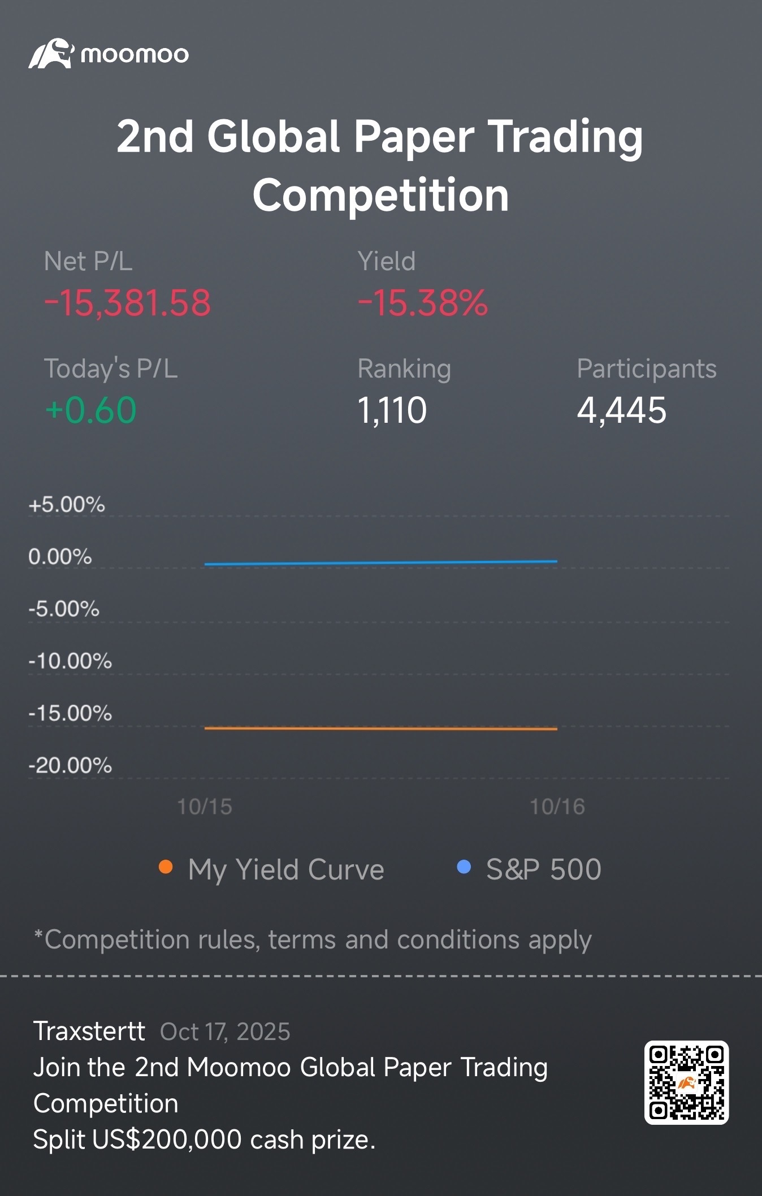
Task: Click the 2nd Global Paper Trading Competition title
Action: pos(380,165)
